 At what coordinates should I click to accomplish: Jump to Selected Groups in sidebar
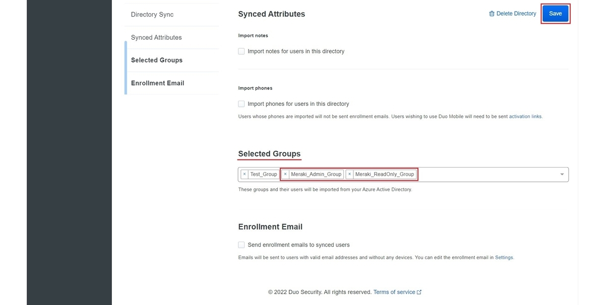pos(157,60)
